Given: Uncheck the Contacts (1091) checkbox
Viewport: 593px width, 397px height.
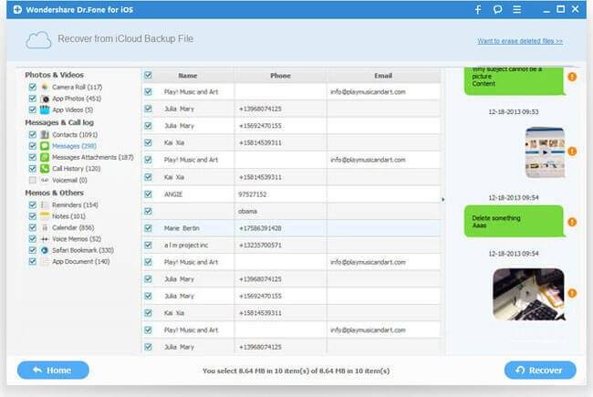Looking at the screenshot, I should point(33,135).
